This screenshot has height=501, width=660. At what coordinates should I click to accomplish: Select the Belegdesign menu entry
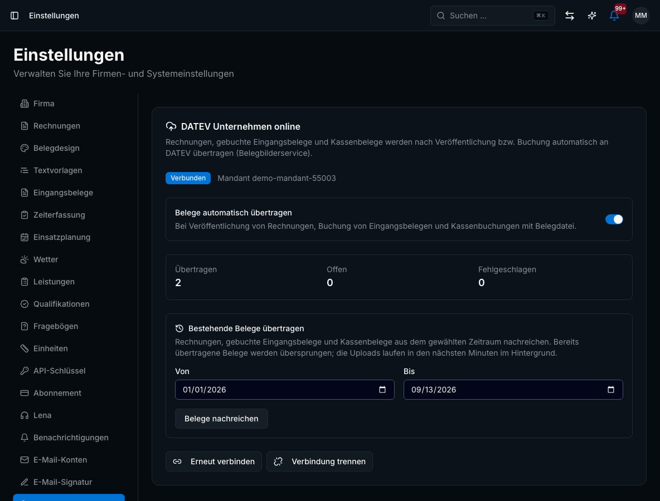click(x=69, y=148)
